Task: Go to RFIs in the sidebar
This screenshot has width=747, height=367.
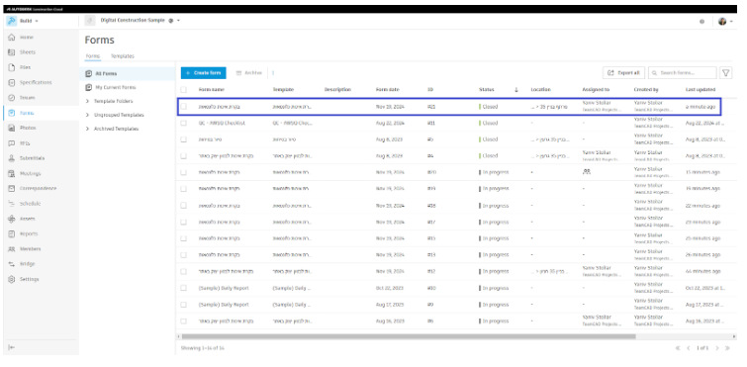Action: coord(25,143)
